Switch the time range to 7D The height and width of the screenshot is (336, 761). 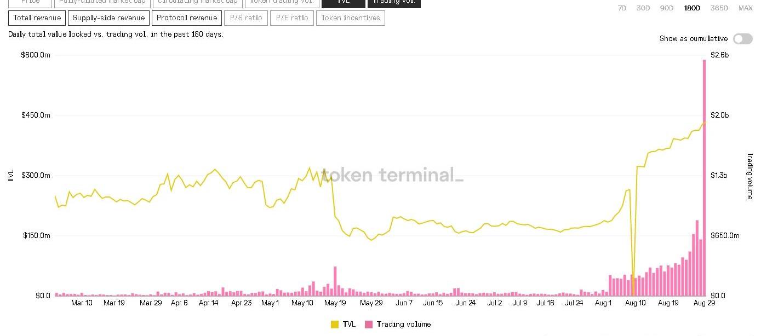click(x=622, y=8)
